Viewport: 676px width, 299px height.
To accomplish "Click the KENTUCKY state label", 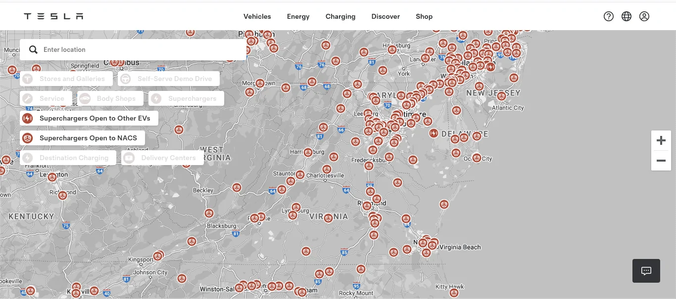I will coord(31,216).
